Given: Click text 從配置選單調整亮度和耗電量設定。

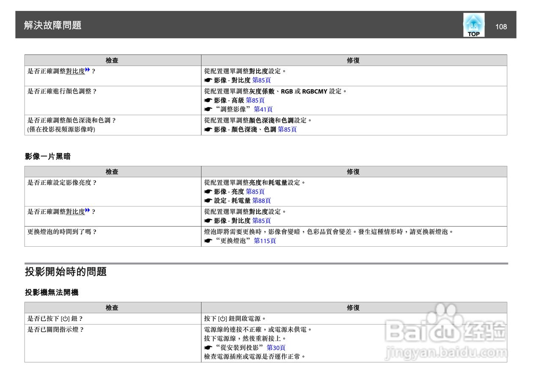Looking at the screenshot, I should 255,183.
